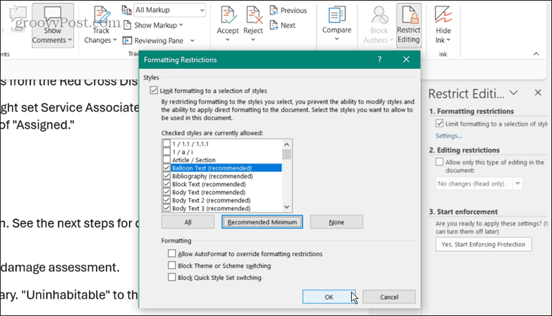
Task: Uncheck Body Text 3 (recommended) style
Action: coord(166,208)
